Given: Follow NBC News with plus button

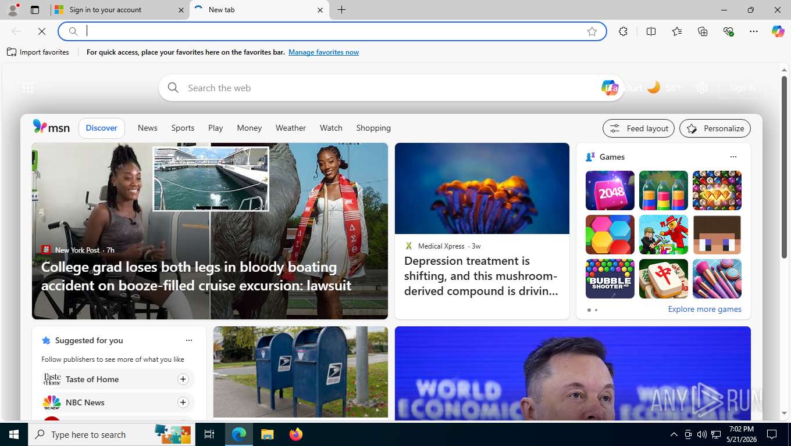Looking at the screenshot, I should tap(183, 402).
